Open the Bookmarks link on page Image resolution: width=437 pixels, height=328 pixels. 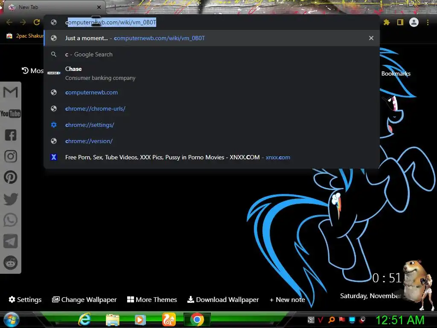pos(396,73)
